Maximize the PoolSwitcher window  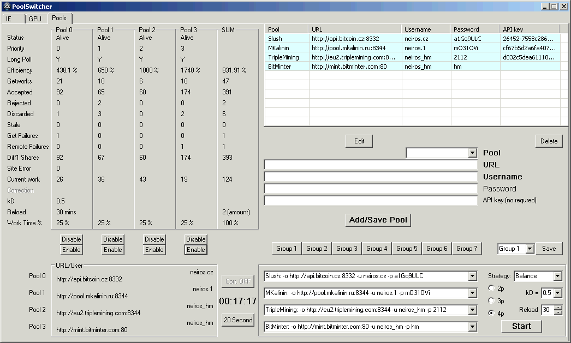pos(554,6)
